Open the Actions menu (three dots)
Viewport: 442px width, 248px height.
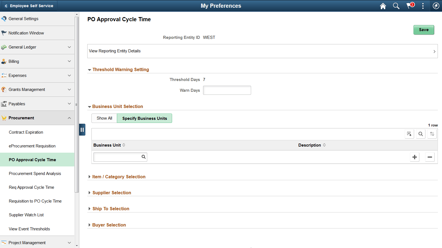click(x=423, y=6)
